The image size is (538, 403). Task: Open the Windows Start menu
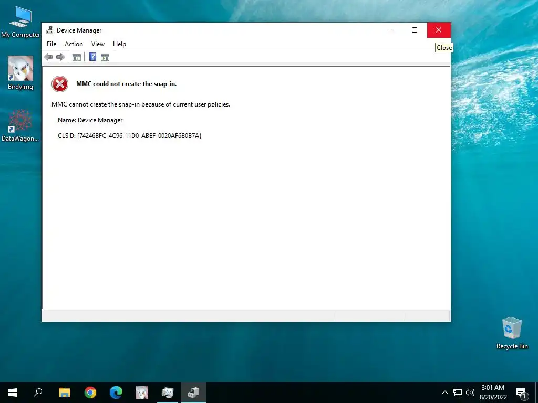13,393
